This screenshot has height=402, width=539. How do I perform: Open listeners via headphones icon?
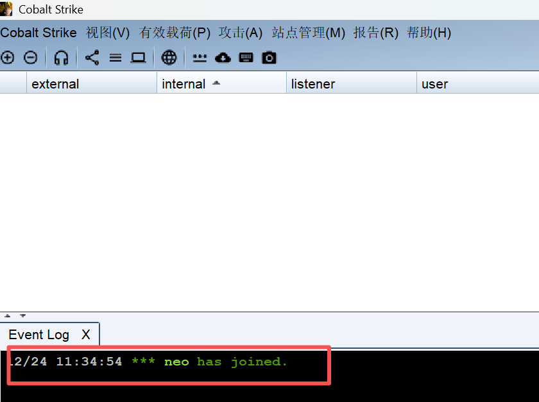61,57
